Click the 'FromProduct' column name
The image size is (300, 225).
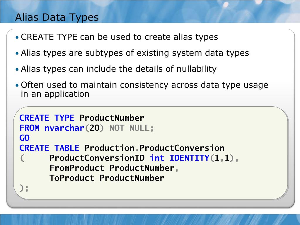(77, 168)
